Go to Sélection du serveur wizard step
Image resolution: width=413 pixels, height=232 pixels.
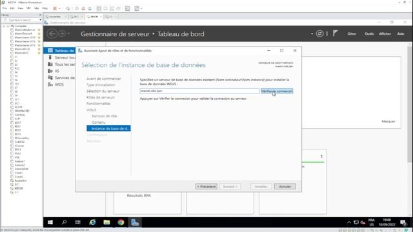[x=103, y=91]
